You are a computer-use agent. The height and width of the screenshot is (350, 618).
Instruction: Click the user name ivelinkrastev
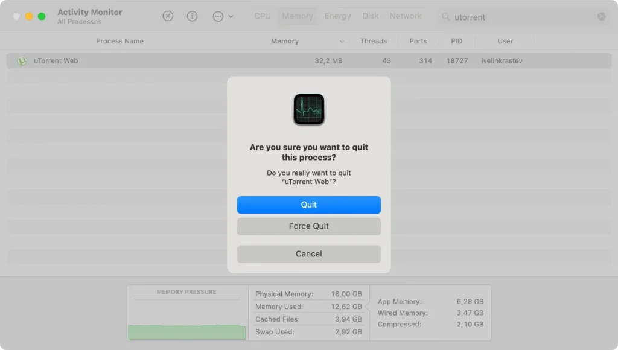pos(502,61)
